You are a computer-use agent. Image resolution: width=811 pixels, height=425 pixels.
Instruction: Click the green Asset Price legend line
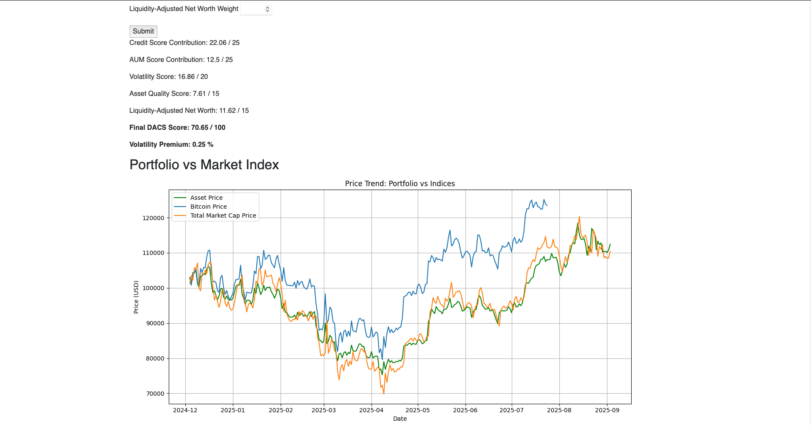coord(180,198)
